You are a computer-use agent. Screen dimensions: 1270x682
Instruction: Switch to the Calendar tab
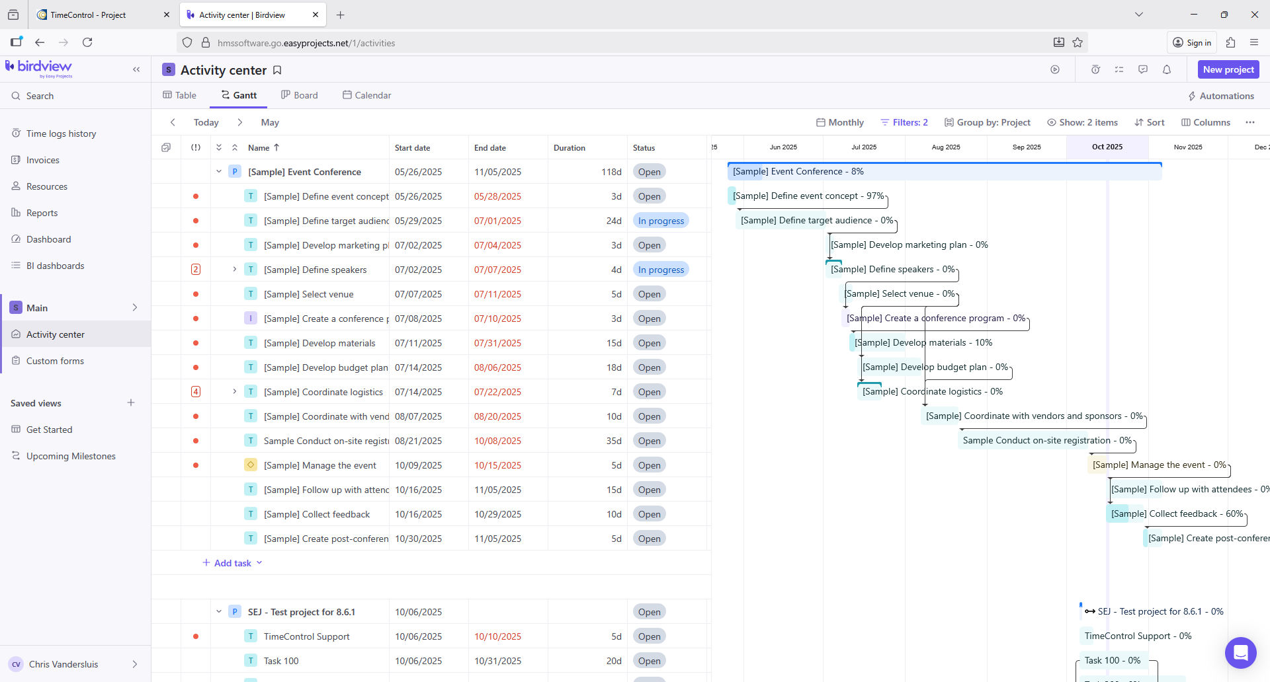pos(366,95)
